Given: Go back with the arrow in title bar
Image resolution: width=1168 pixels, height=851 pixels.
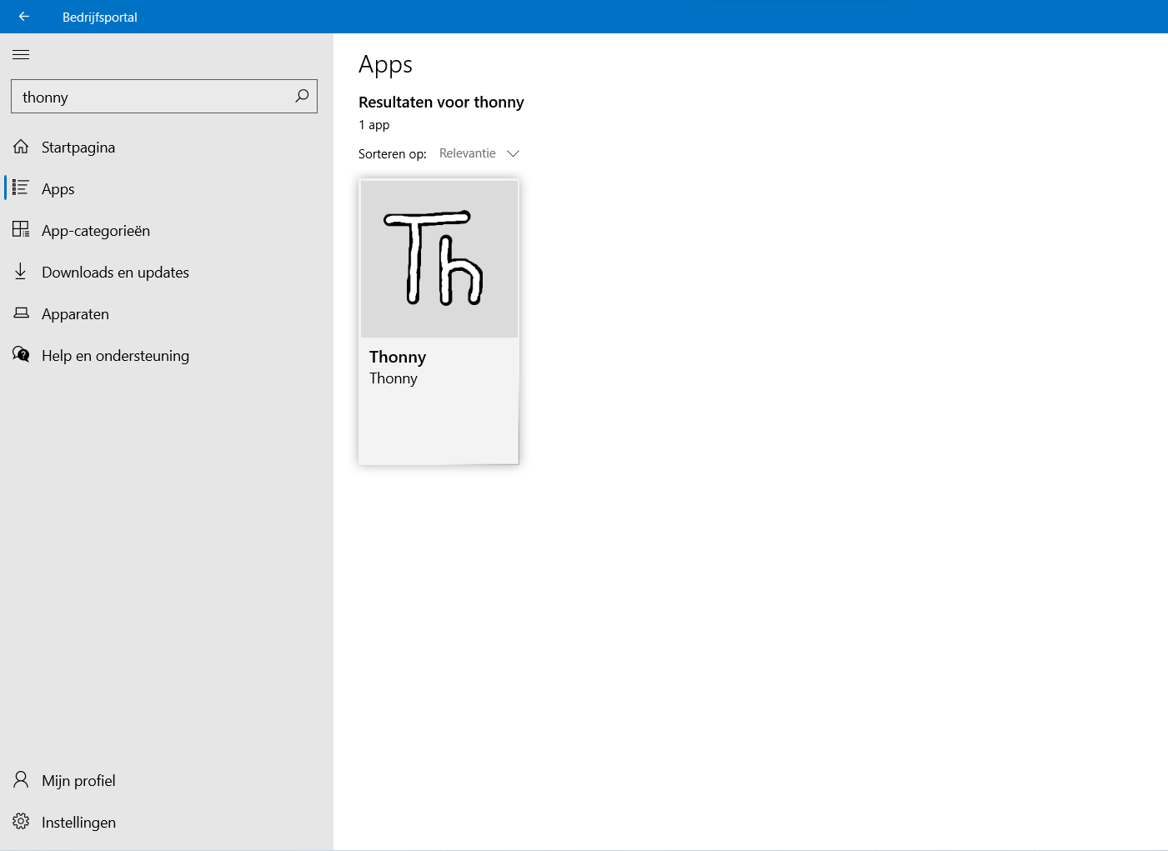Looking at the screenshot, I should 24,16.
